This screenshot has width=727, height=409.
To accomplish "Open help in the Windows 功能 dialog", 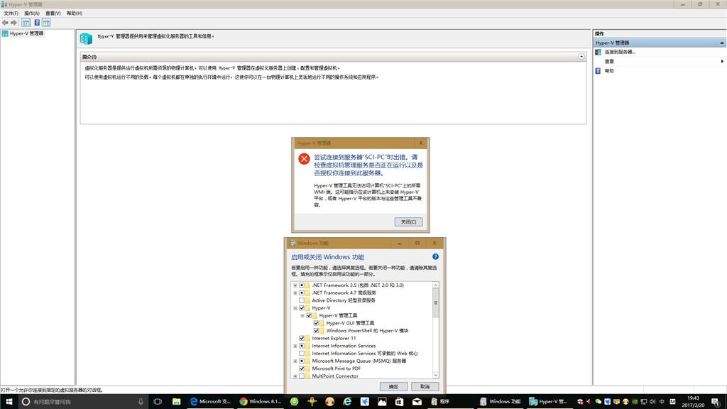I will coord(435,256).
